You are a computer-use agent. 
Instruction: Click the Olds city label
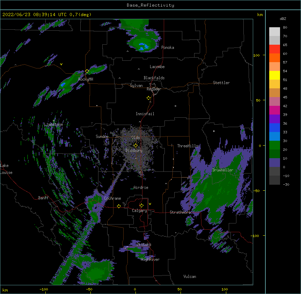pos(135,138)
